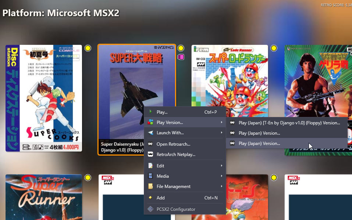Click the Open Retroarch invader icon
352x220 pixels.
coord(150,144)
